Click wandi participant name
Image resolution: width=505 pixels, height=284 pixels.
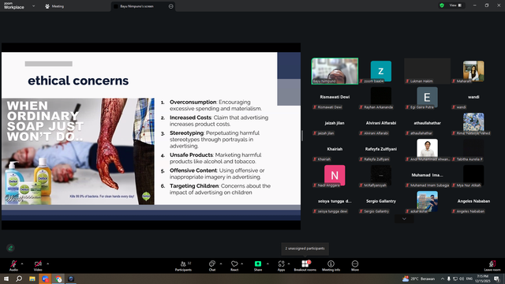point(473,97)
